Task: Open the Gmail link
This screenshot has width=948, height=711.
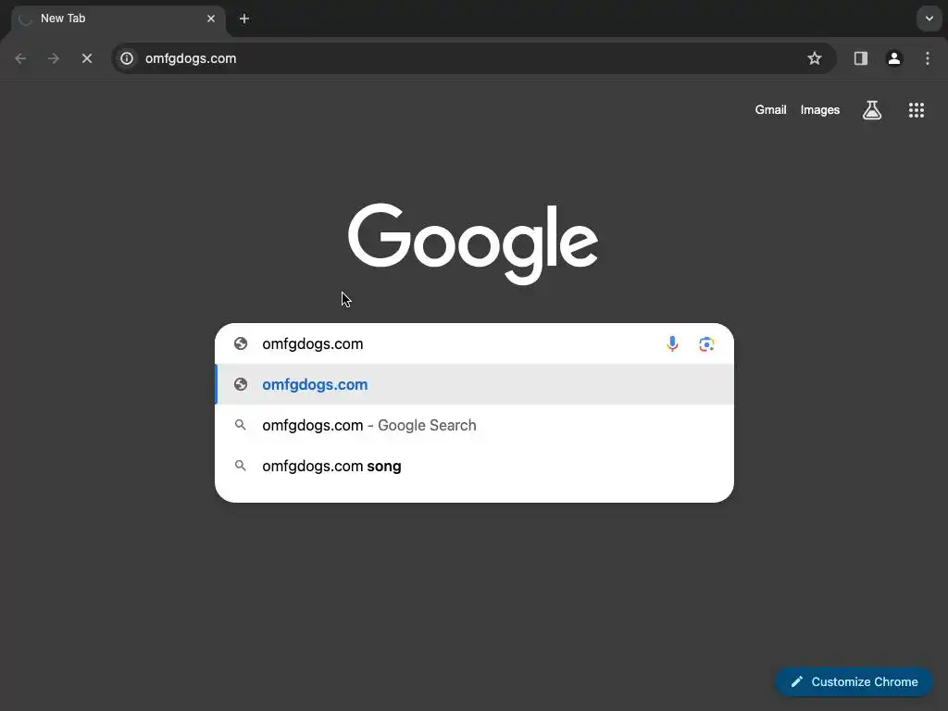Action: click(770, 110)
